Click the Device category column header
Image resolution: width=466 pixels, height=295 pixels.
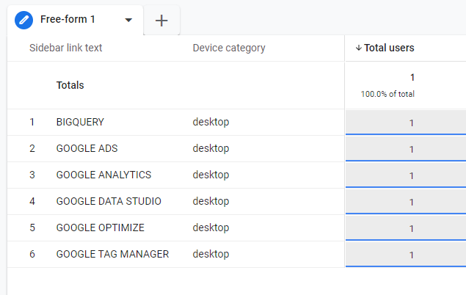tap(229, 48)
